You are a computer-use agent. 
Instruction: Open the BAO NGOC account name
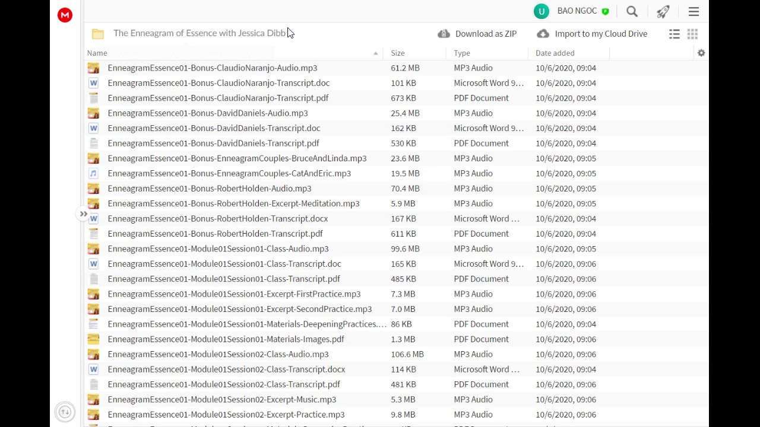click(x=577, y=11)
